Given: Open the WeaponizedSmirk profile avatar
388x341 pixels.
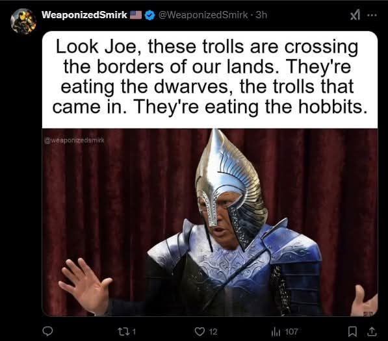Looking at the screenshot, I should [x=23, y=21].
